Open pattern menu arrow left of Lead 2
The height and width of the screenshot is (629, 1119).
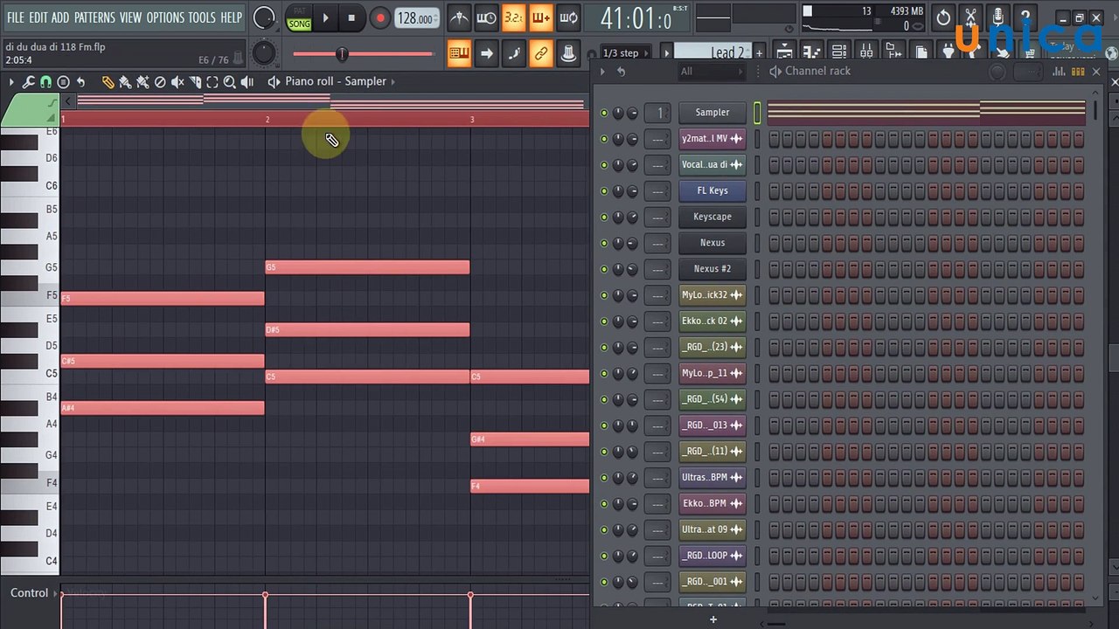[666, 53]
